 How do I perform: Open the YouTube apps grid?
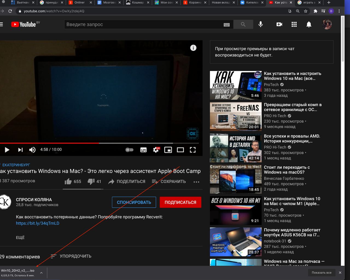tap(294, 24)
